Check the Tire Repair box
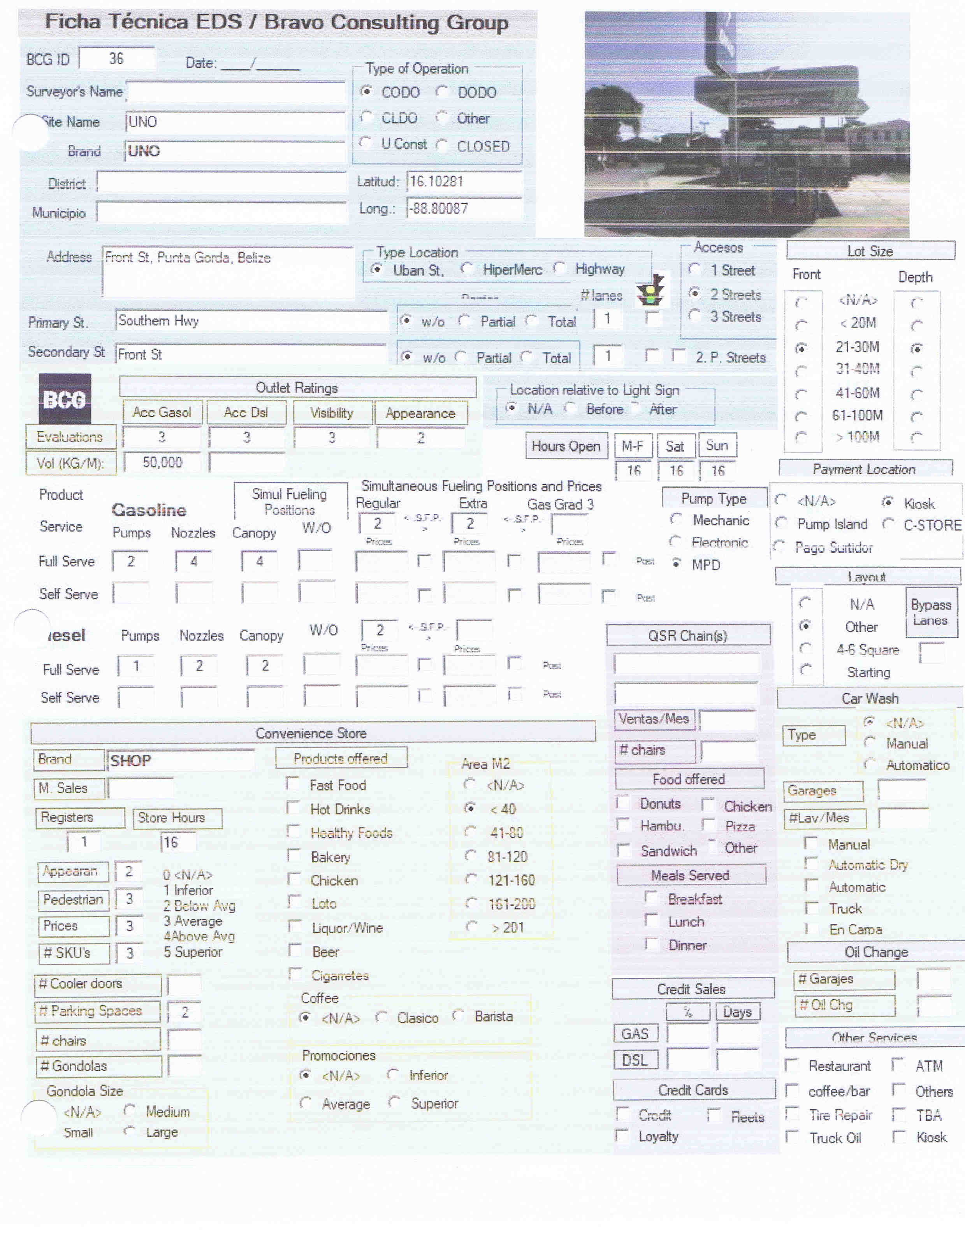Viewport: 965px width, 1257px height. click(792, 1114)
